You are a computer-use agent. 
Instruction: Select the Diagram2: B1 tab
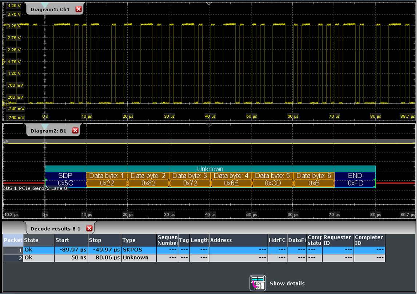tap(48, 131)
